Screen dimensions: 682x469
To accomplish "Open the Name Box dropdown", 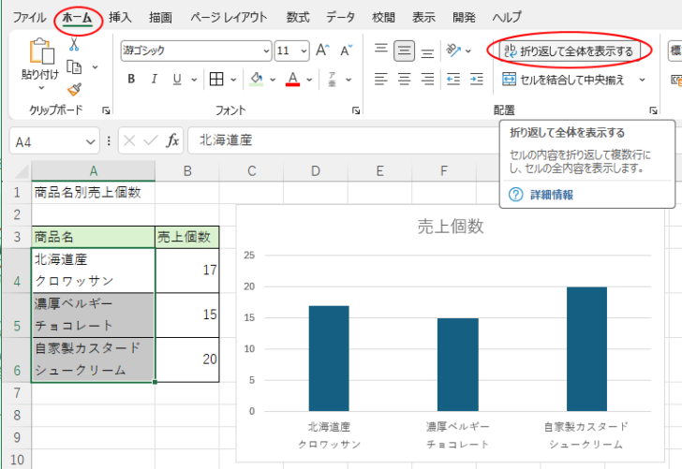I will click(90, 142).
